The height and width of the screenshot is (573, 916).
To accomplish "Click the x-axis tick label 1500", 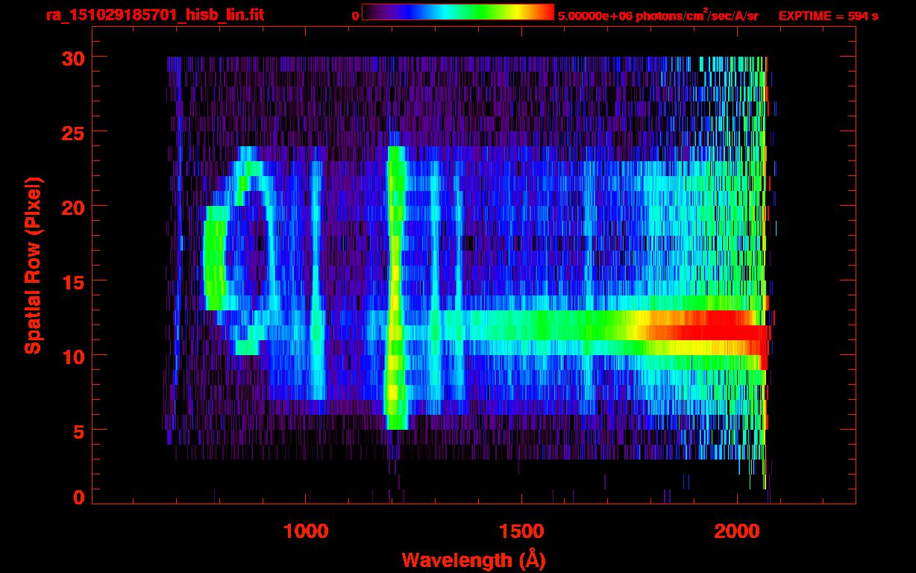I will 521,531.
